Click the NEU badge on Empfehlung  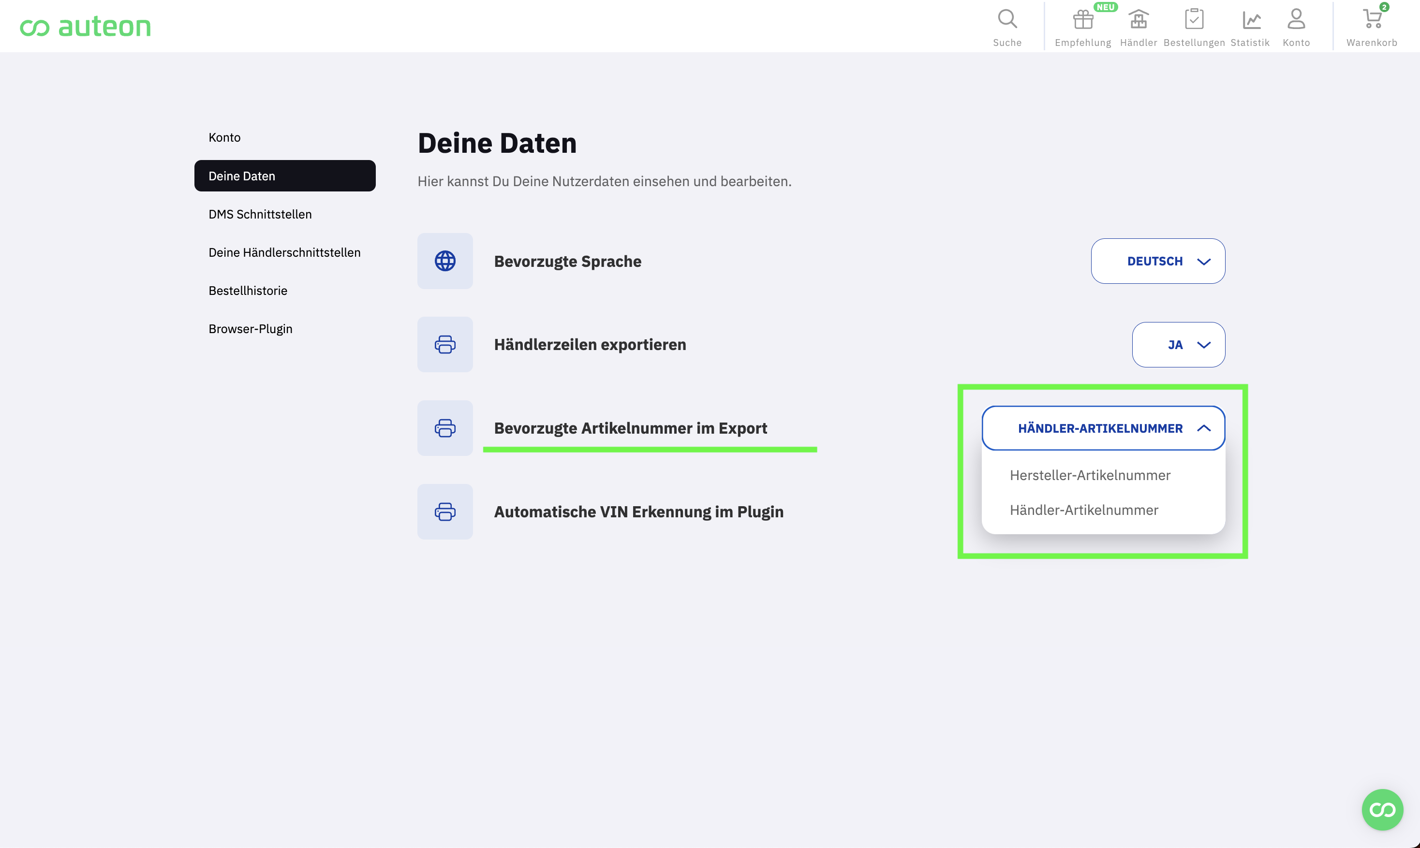click(1105, 7)
